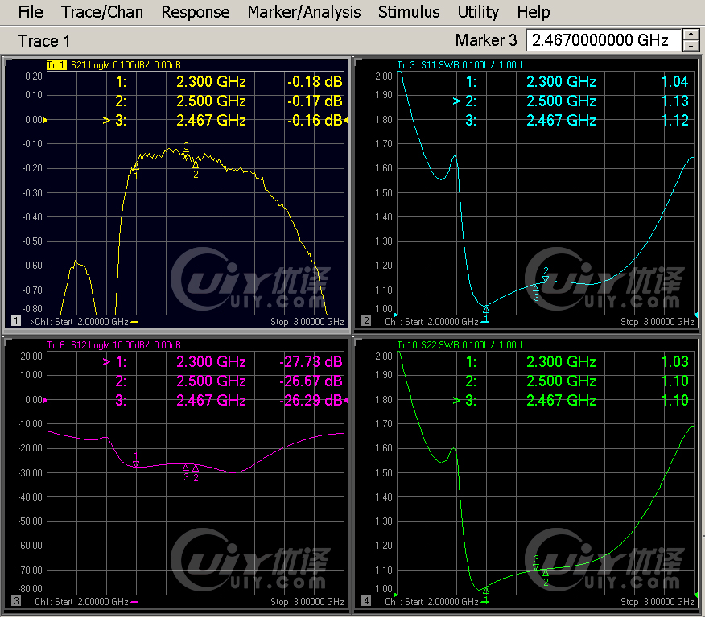705x618 pixels.
Task: Open the Stimulus menu
Action: (409, 12)
